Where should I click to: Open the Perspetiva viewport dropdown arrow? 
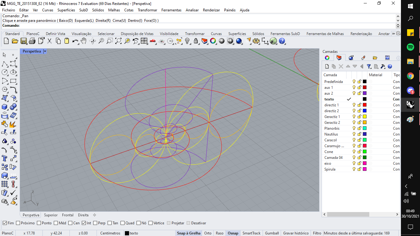pos(45,51)
